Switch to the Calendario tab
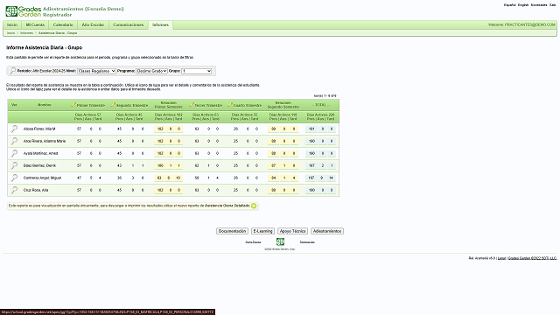The height and width of the screenshot is (315, 560). point(63,24)
